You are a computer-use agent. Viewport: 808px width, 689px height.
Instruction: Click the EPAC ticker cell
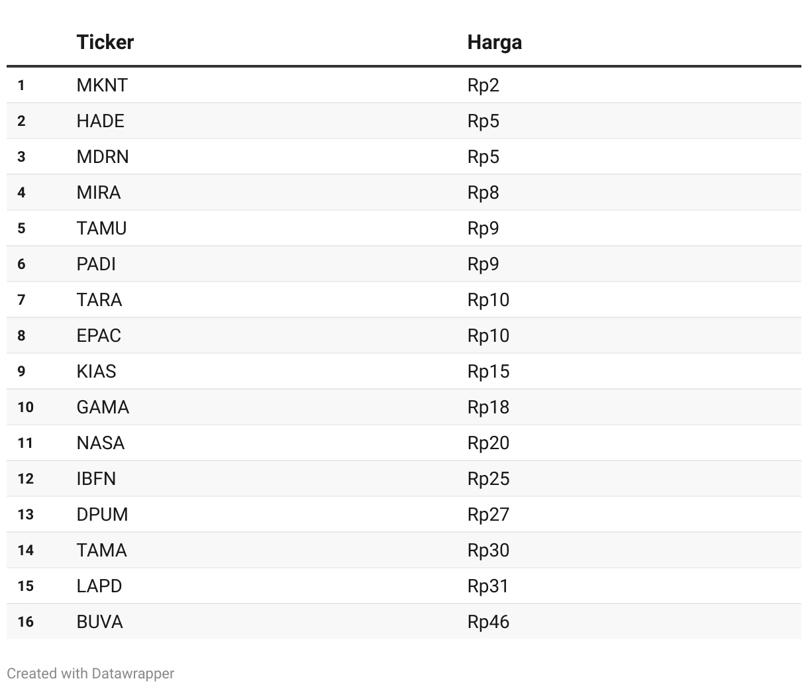99,336
